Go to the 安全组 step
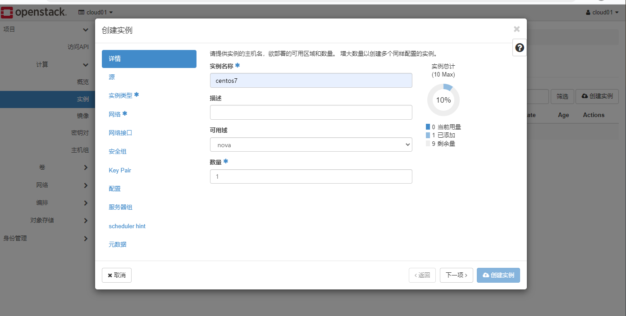This screenshot has width=626, height=316. [x=117, y=152]
